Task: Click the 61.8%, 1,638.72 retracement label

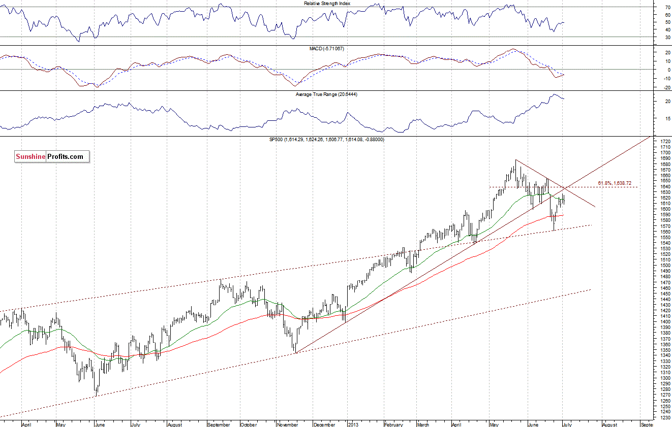Action: point(615,183)
